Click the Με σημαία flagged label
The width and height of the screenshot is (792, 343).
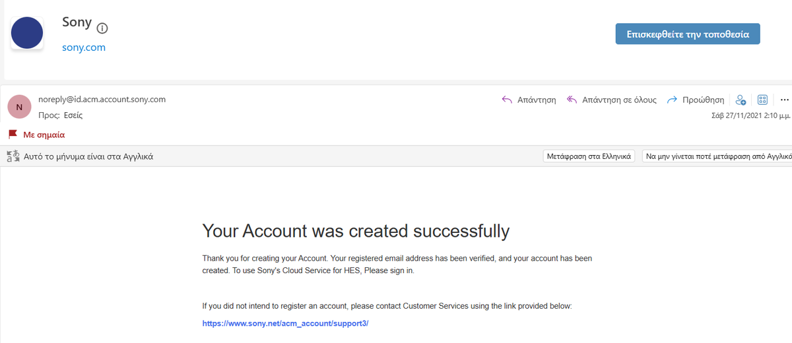(44, 135)
